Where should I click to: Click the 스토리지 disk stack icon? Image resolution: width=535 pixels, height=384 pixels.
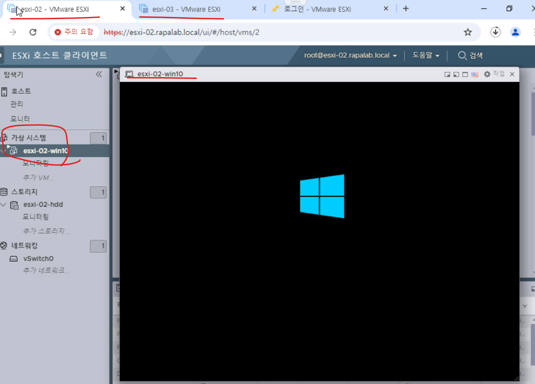[x=4, y=192]
